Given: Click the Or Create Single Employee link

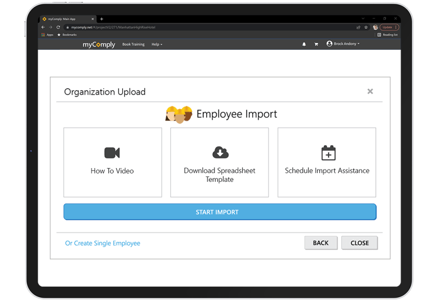Looking at the screenshot, I should 102,243.
